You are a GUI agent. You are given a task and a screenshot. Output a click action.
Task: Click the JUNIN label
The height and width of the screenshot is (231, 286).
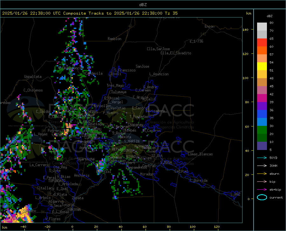click(x=128, y=151)
